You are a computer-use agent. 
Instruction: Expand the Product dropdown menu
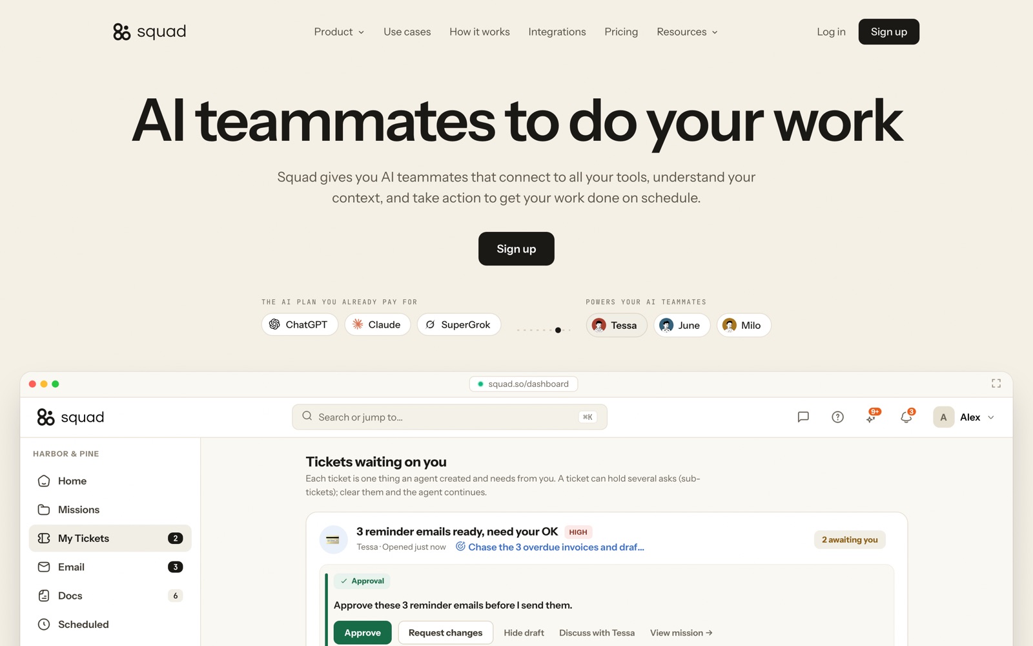[x=339, y=32]
